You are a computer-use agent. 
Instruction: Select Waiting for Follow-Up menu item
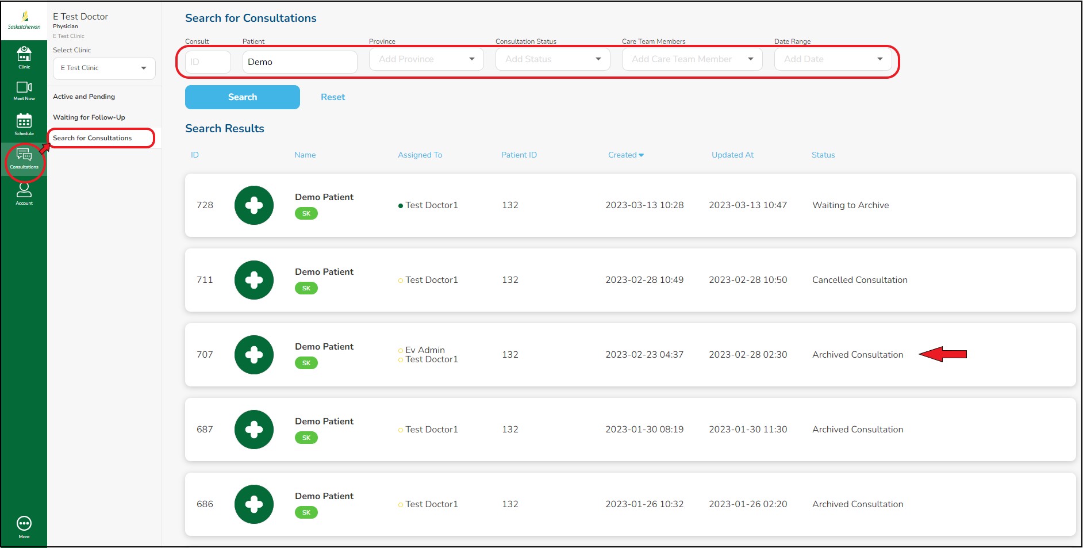[89, 117]
